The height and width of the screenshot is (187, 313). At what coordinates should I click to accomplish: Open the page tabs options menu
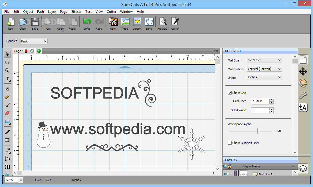click(216, 51)
